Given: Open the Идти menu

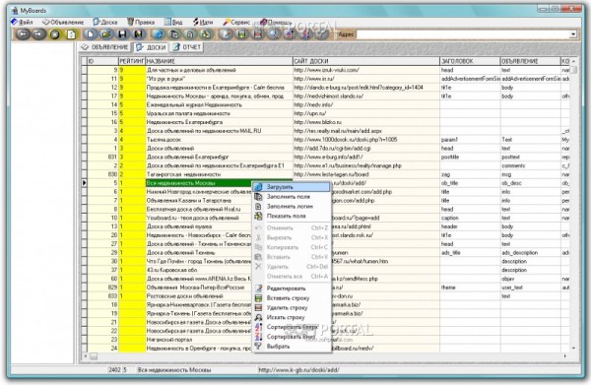Looking at the screenshot, I should pyautogui.click(x=203, y=23).
